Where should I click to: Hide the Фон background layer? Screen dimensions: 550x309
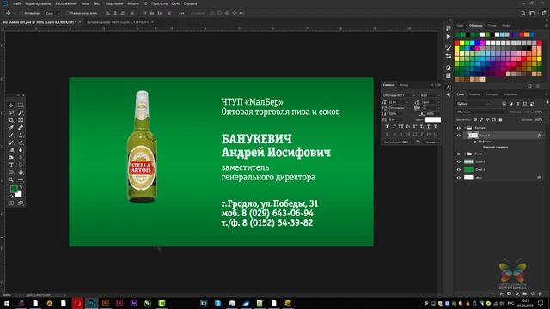click(458, 178)
